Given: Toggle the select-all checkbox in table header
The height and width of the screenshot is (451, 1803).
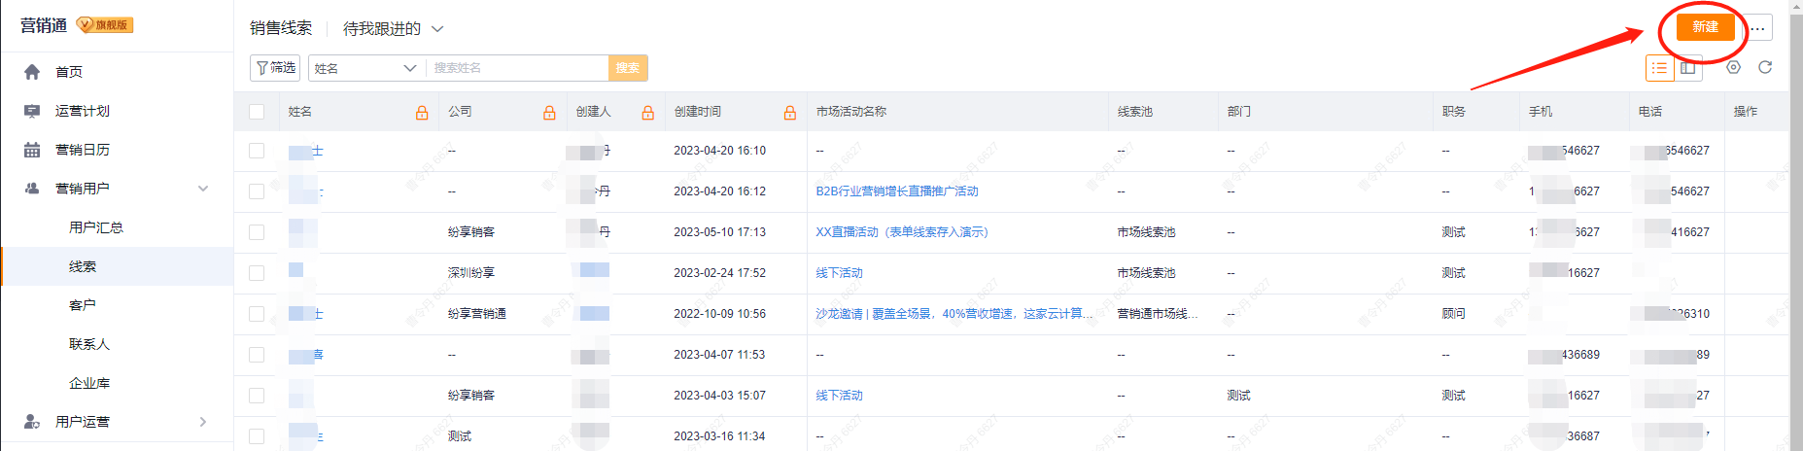Looking at the screenshot, I should click(x=257, y=112).
